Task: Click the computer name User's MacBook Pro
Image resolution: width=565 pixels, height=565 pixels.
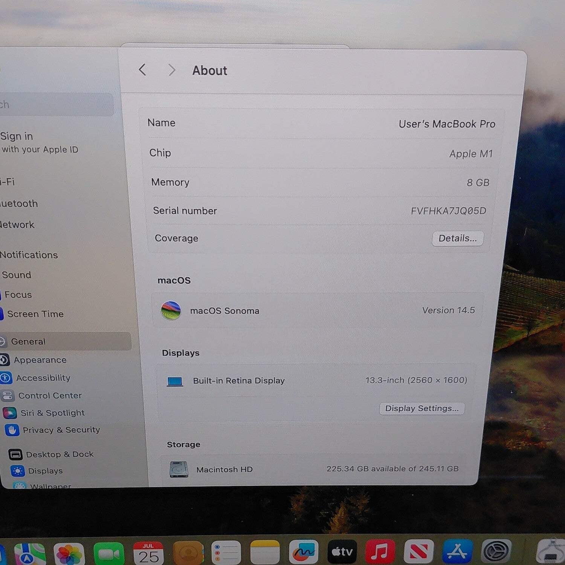Action: [447, 124]
